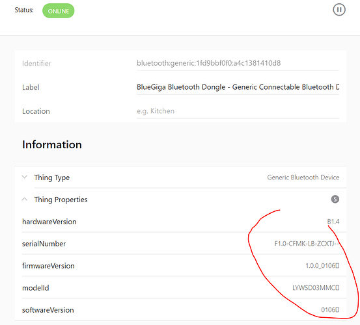The image size is (360, 325).
Task: Click the Location field caption
Action: 36,111
